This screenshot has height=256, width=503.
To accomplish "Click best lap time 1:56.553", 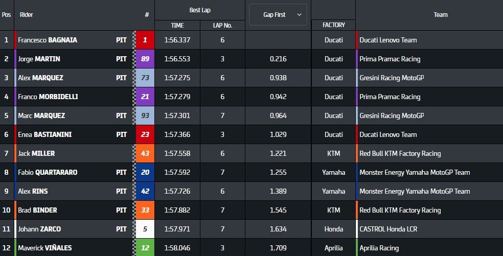I will (177, 59).
